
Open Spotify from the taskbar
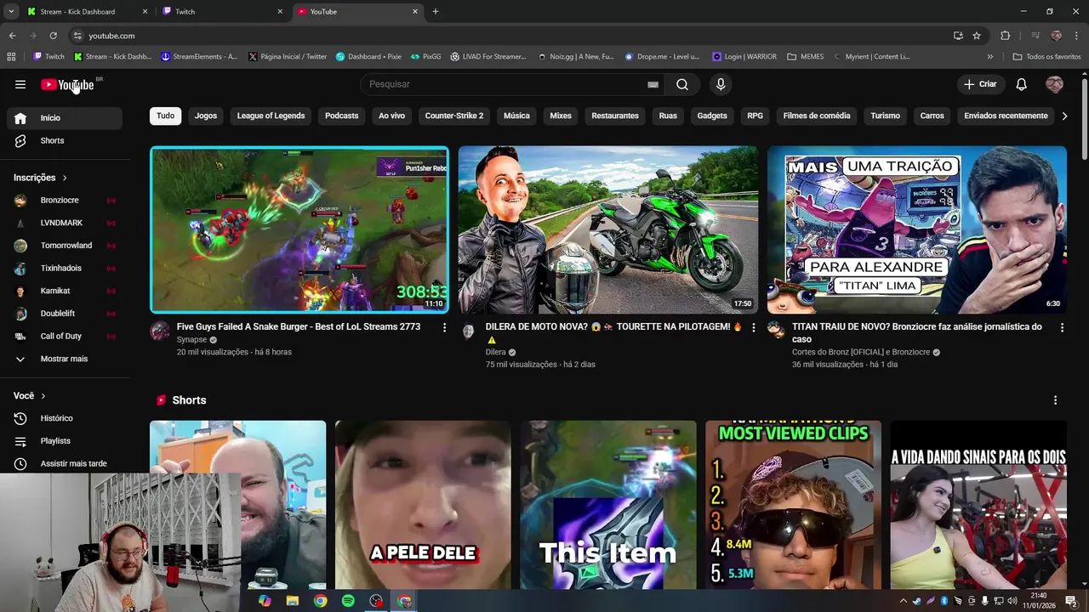[348, 601]
